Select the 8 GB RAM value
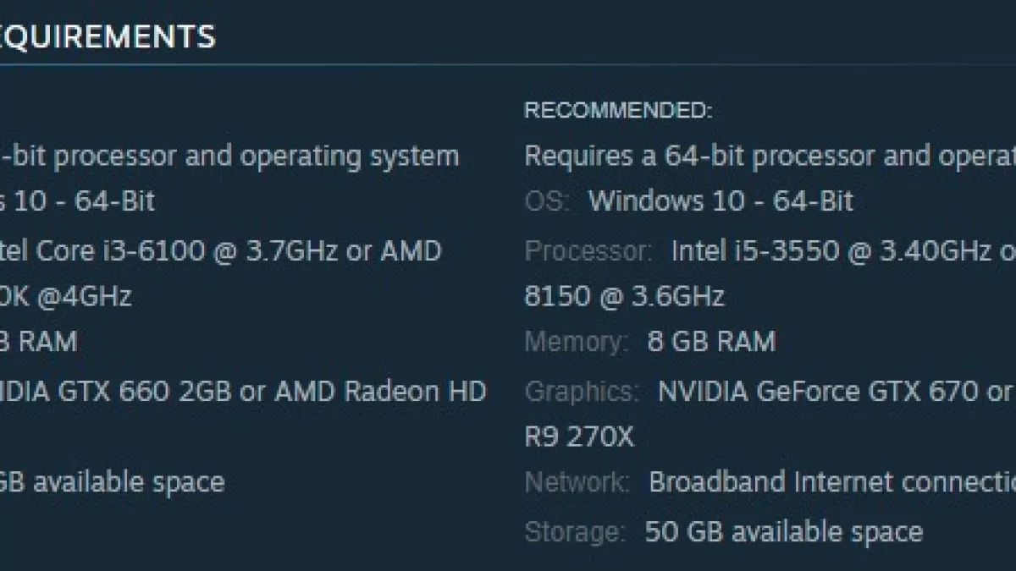 (711, 342)
